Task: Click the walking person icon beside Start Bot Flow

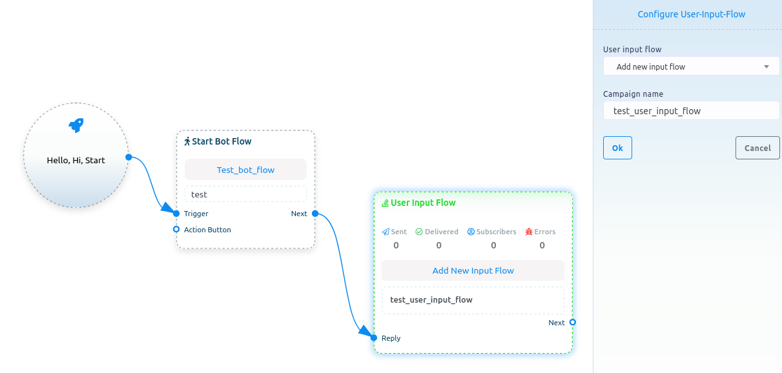Action: [187, 141]
